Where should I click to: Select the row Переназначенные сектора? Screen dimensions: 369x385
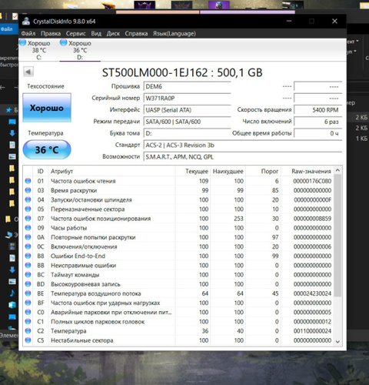[x=178, y=209]
